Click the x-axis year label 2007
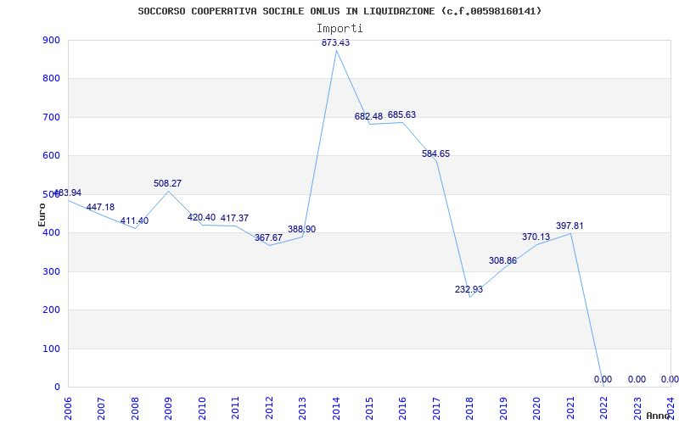The width and height of the screenshot is (679, 424). click(101, 408)
